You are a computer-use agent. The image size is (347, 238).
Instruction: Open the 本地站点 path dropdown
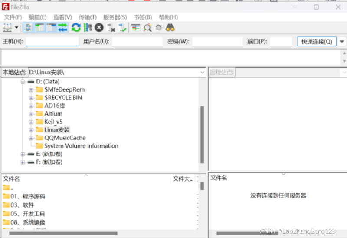(x=202, y=73)
